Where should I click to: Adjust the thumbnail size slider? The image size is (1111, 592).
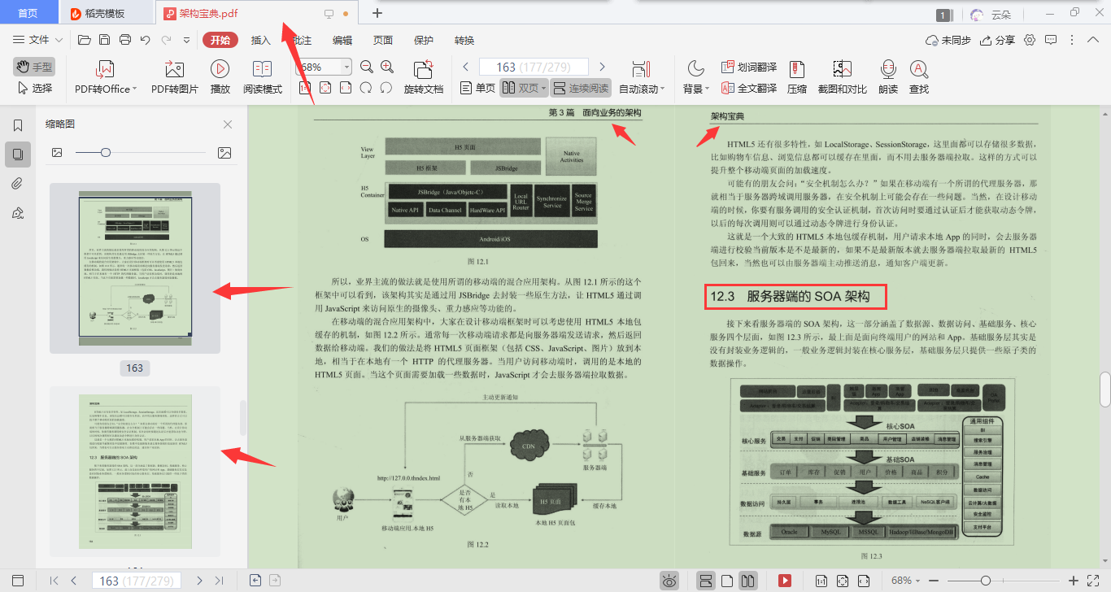pos(105,153)
